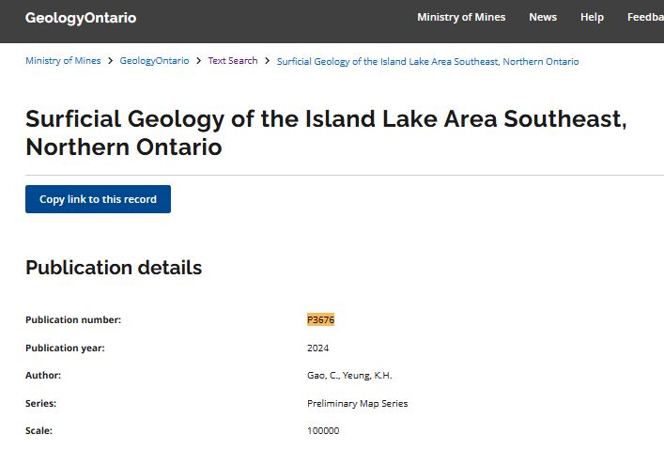The height and width of the screenshot is (449, 664).
Task: Open Ministry of Mines header menu item
Action: [461, 17]
